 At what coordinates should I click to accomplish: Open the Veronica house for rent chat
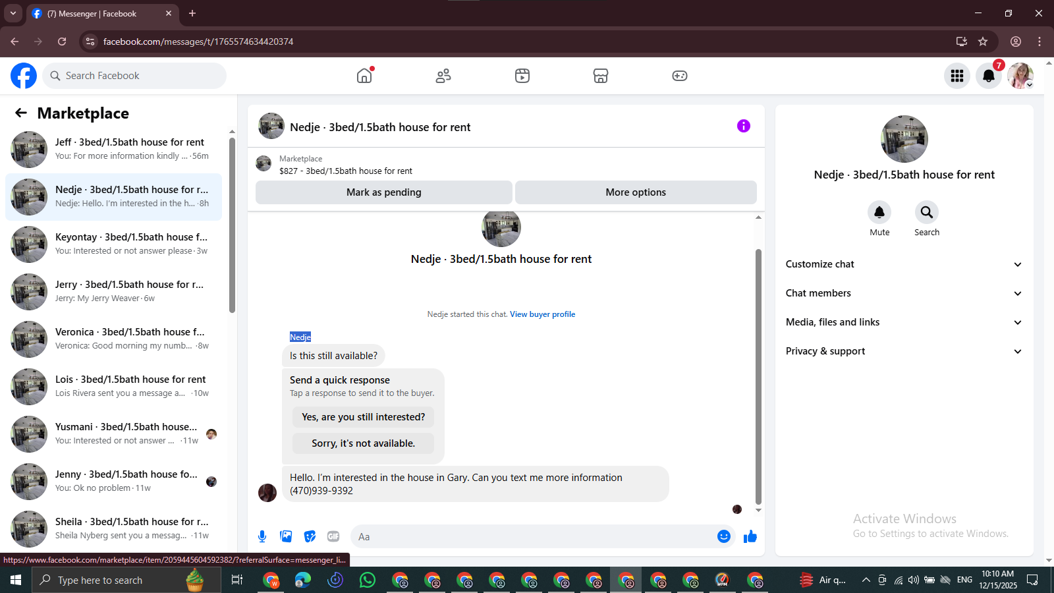coord(113,339)
